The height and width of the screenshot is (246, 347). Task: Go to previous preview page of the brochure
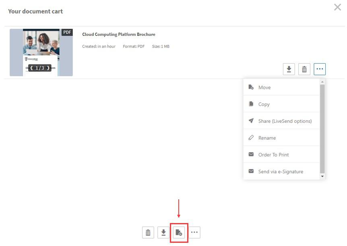pos(31,68)
